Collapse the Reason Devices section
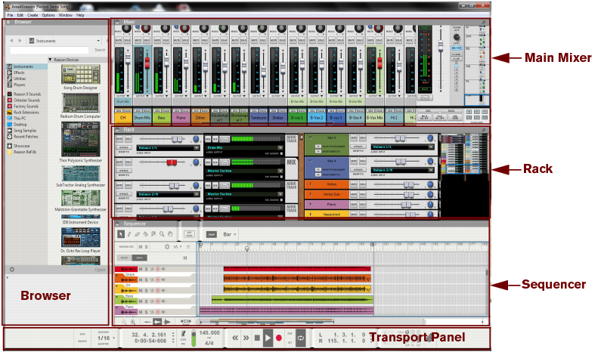This screenshot has height=352, width=601. [x=51, y=59]
